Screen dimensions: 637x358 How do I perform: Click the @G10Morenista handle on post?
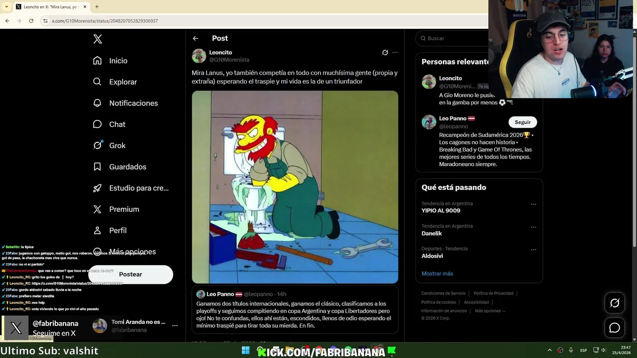(x=229, y=60)
